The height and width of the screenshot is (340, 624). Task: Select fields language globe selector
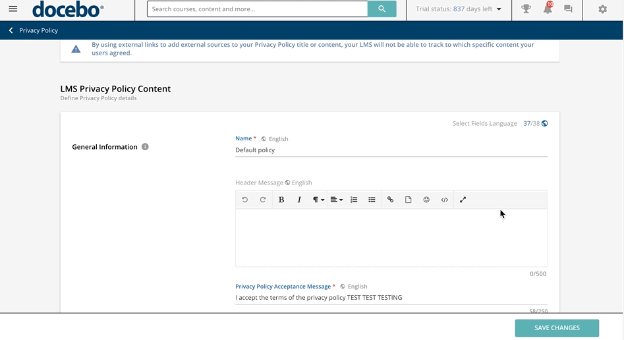544,123
